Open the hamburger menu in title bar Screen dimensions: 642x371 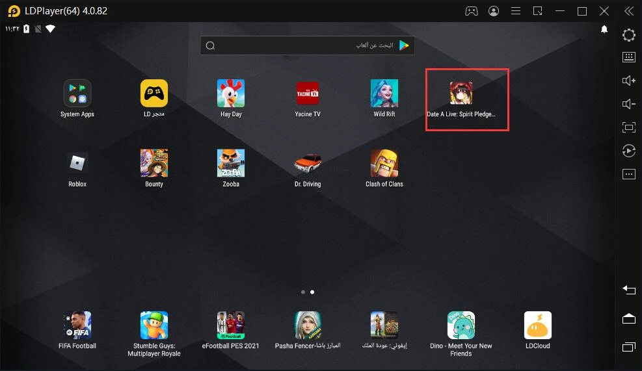(516, 11)
